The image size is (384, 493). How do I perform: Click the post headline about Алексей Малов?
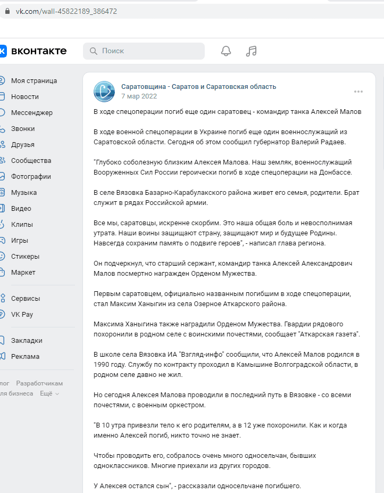pos(227,112)
